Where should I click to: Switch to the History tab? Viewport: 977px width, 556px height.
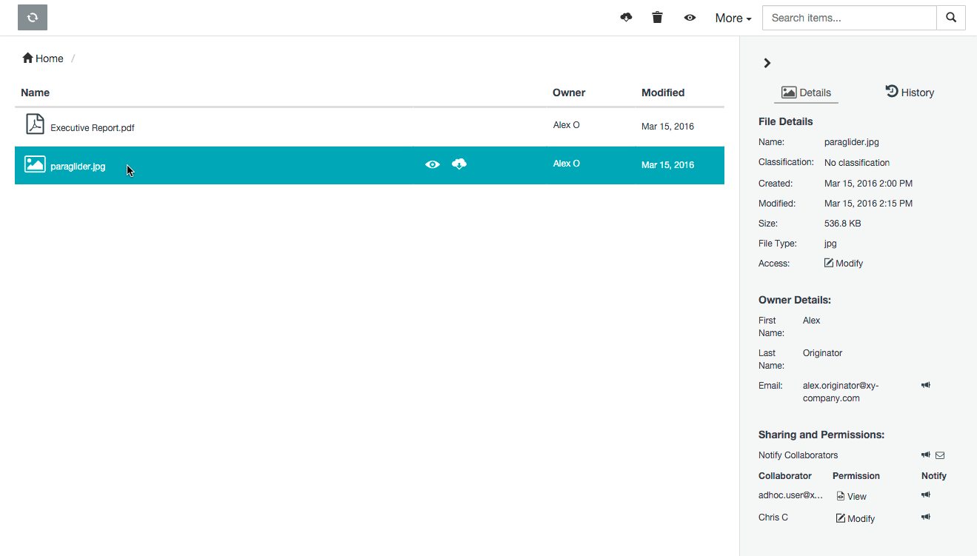pyautogui.click(x=910, y=93)
